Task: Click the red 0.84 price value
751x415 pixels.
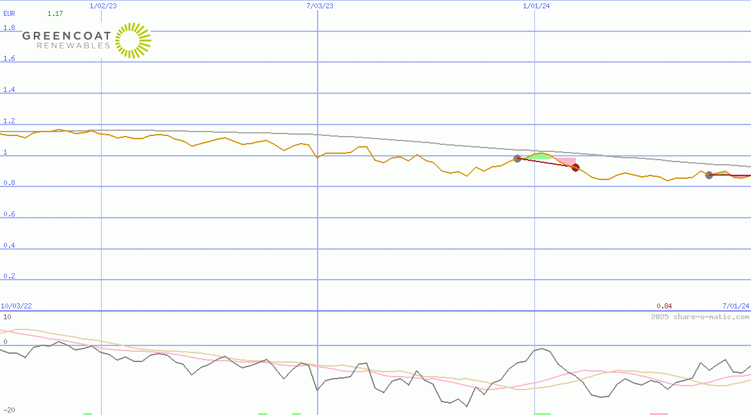Action: click(664, 306)
